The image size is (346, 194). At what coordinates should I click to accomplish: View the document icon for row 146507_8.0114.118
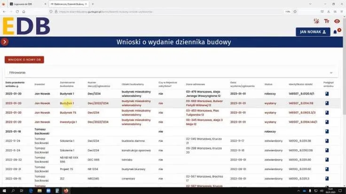pyautogui.click(x=327, y=103)
